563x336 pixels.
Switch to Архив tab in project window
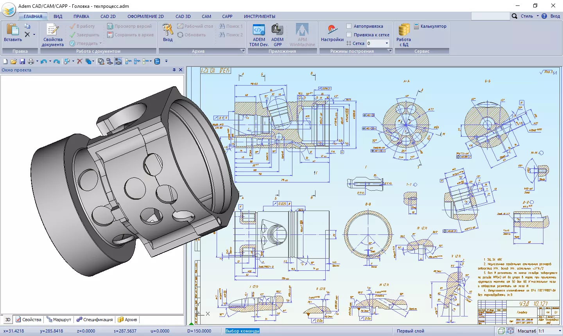tap(127, 320)
